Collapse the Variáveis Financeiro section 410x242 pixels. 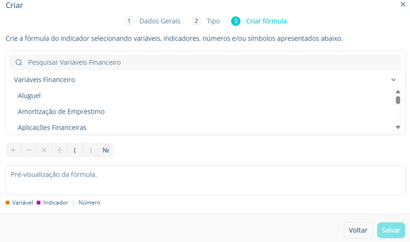(x=393, y=79)
